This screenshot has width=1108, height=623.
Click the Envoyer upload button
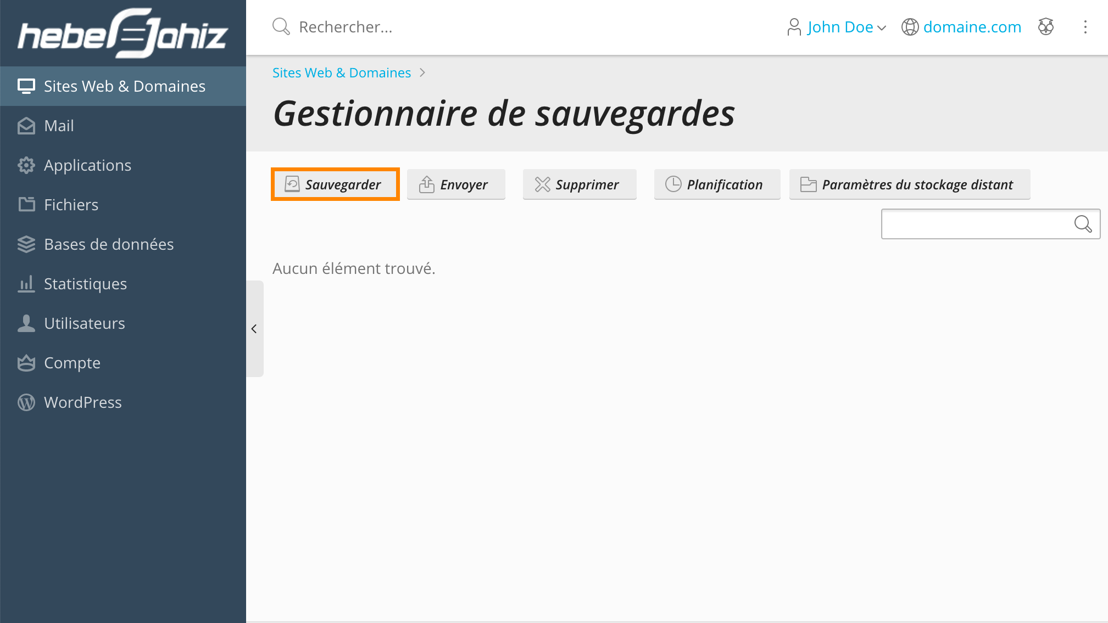point(456,184)
